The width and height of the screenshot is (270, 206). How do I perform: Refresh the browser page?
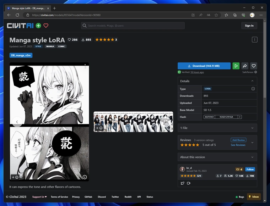[17, 15]
